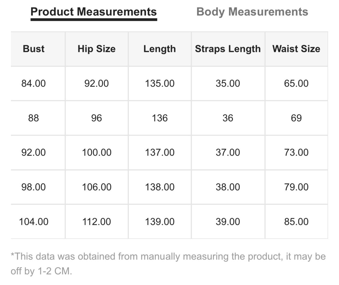Select the 85.00 waist size cell
The width and height of the screenshot is (339, 285).
point(296,222)
